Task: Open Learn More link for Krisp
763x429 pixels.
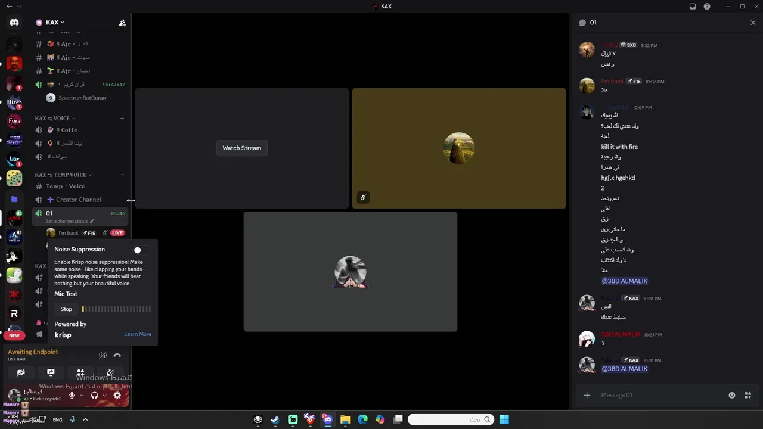Action: point(138,334)
